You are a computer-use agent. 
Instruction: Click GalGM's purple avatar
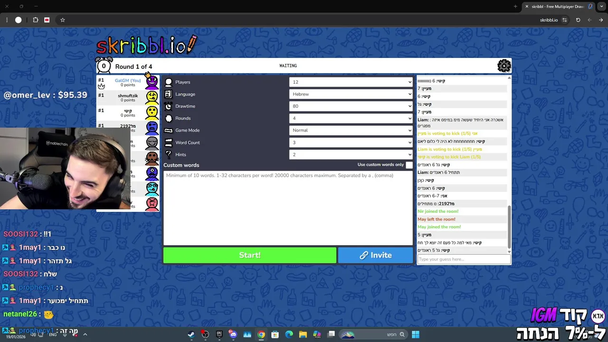[152, 82]
